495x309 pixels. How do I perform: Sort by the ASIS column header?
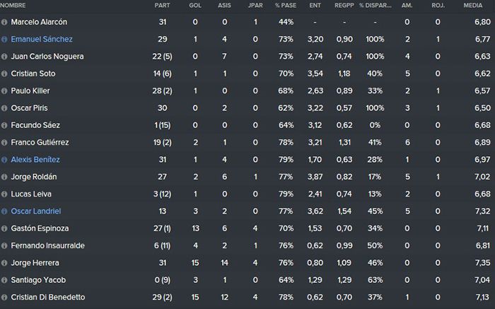coord(224,6)
